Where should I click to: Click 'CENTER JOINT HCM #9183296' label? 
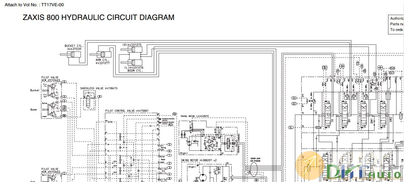pyautogui.click(x=256, y=160)
